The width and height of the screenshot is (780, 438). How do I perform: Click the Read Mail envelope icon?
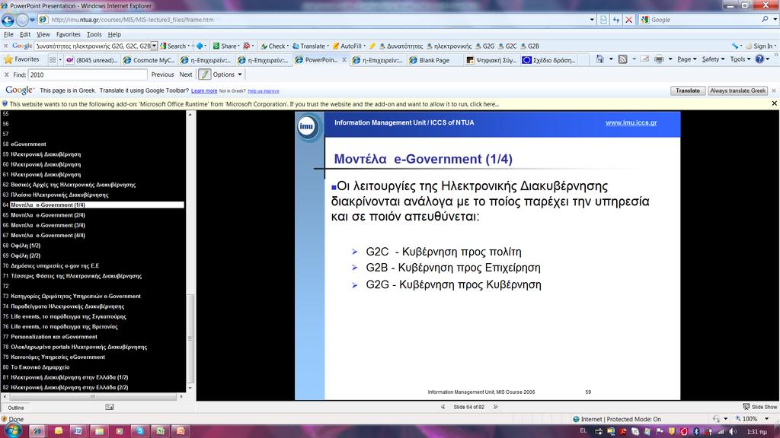(x=644, y=59)
